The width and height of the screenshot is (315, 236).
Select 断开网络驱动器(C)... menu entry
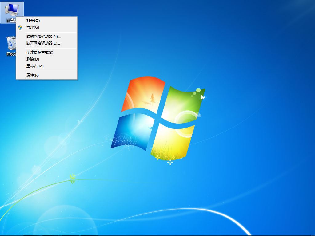(x=47, y=43)
